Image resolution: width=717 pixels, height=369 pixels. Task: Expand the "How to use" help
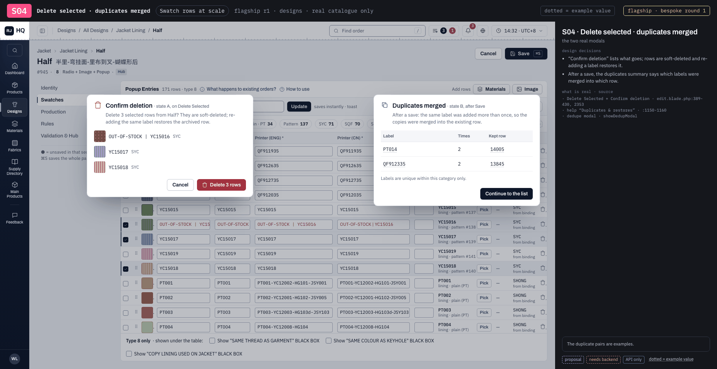pyautogui.click(x=295, y=89)
